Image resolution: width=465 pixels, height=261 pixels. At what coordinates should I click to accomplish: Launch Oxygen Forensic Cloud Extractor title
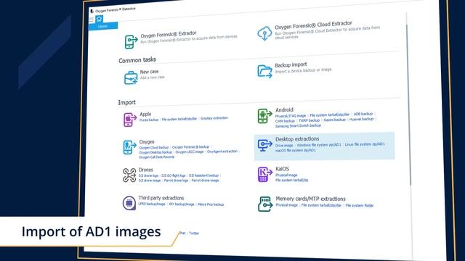313,25
